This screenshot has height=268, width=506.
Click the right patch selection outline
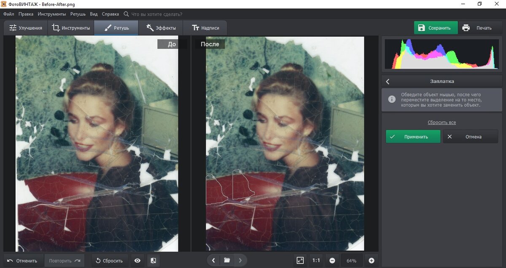tap(243, 185)
